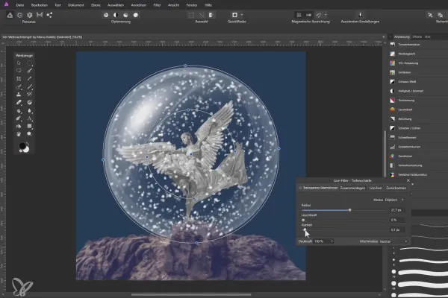This screenshot has height=298, width=448.
Task: Open the Datei menu
Action: pos(20,5)
